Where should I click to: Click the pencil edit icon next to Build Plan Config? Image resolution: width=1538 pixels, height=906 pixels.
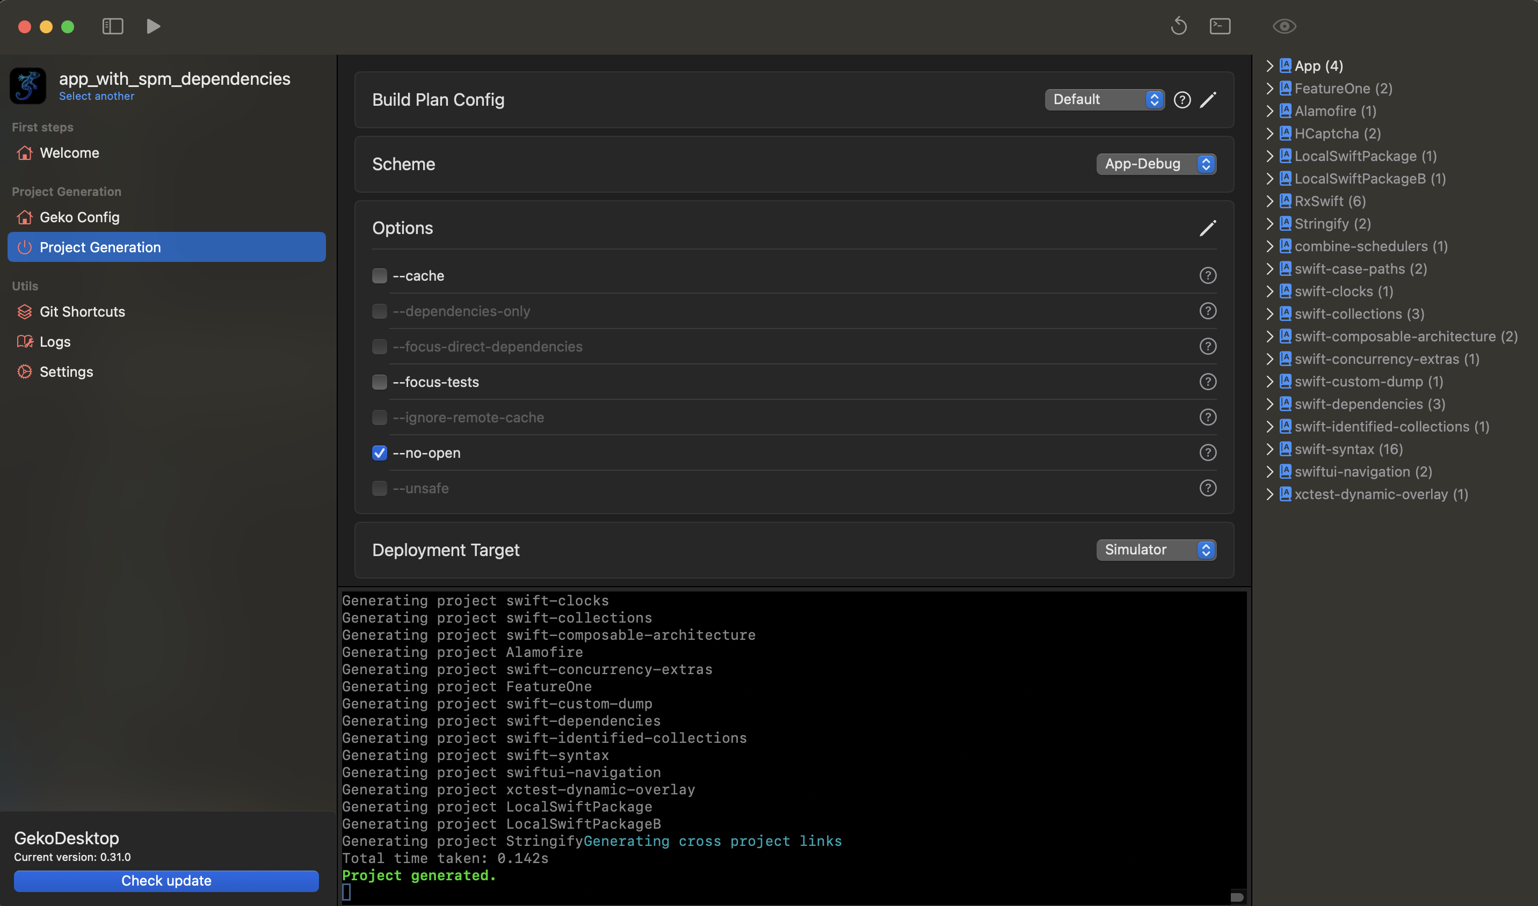[x=1208, y=99]
